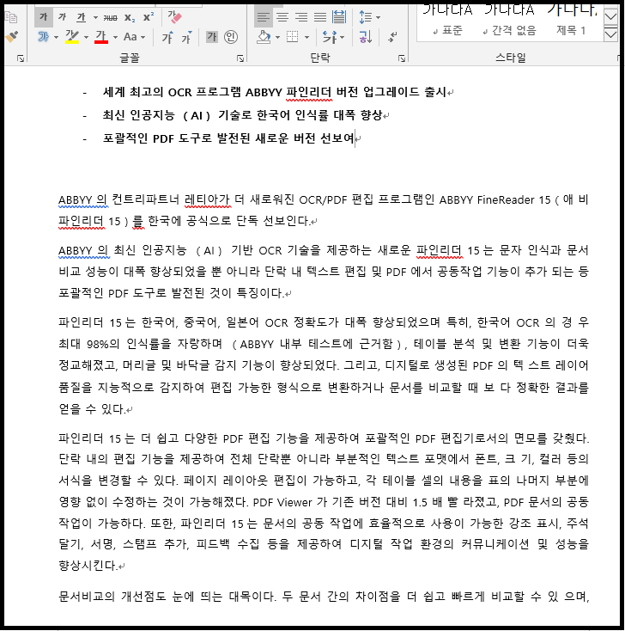Toggle strikethrough formatting
Image resolution: width=625 pixels, height=631 pixels.
[110, 17]
